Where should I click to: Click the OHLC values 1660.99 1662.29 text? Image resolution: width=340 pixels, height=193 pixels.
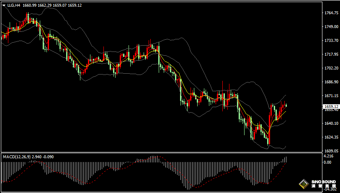pyautogui.click(x=37, y=5)
